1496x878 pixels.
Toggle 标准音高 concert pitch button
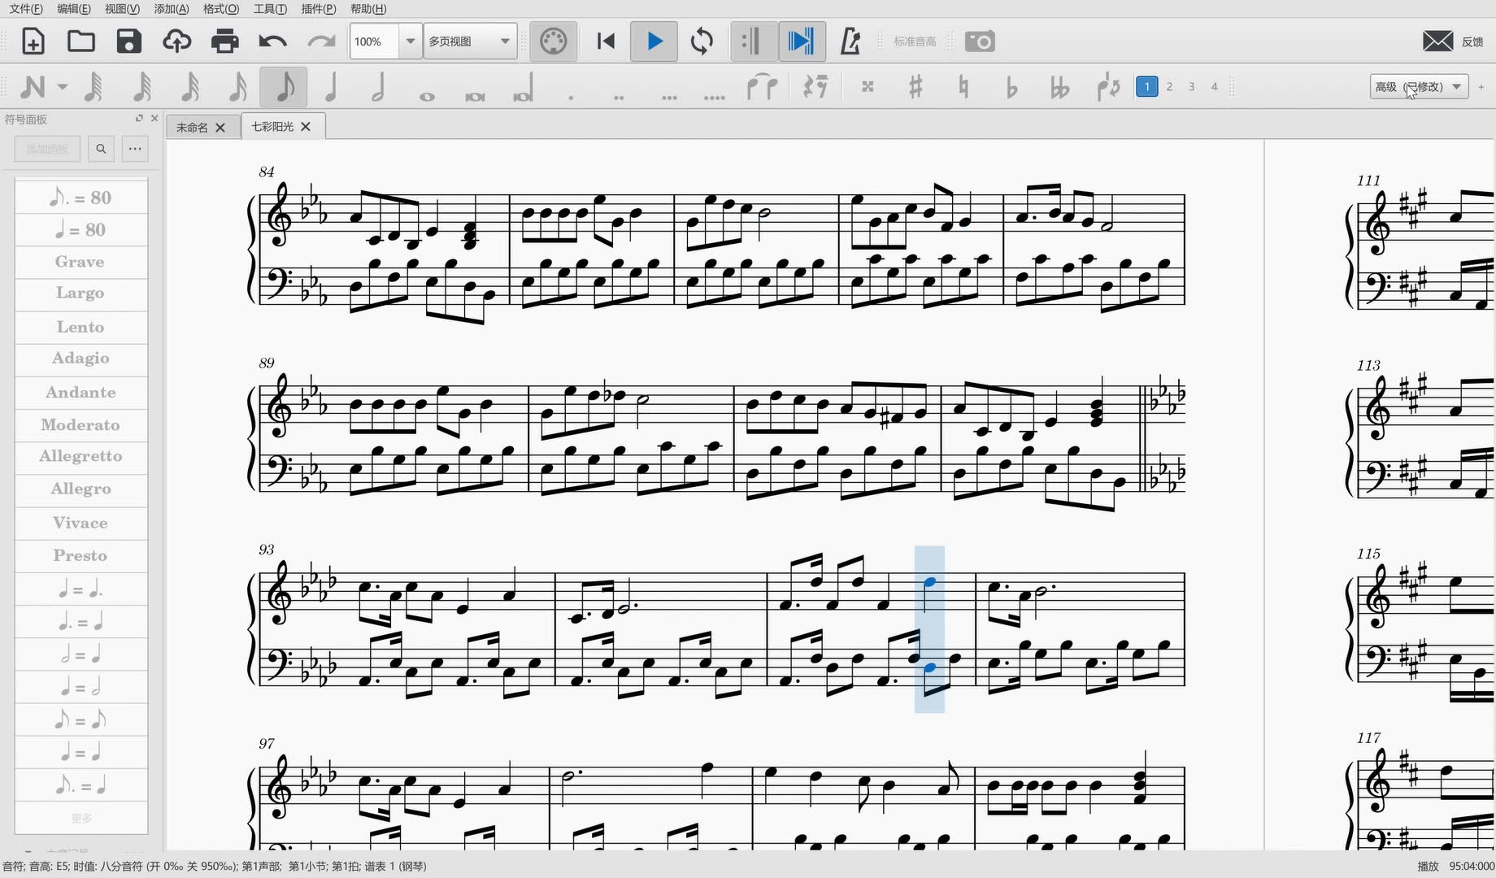click(915, 41)
